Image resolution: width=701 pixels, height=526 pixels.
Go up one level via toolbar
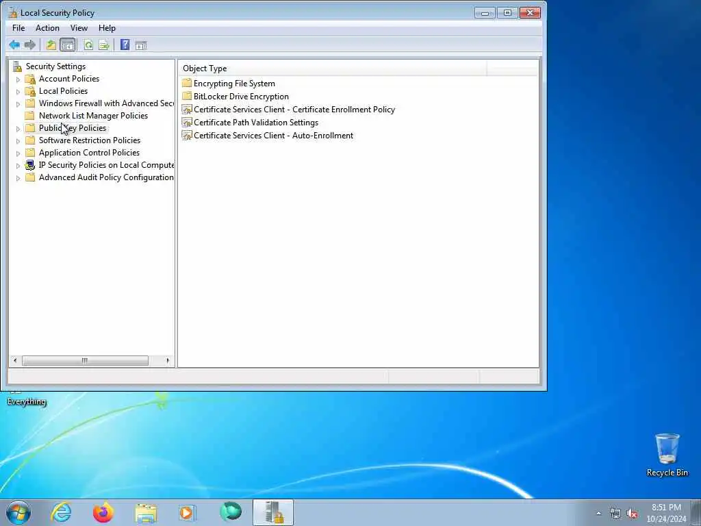[51, 45]
